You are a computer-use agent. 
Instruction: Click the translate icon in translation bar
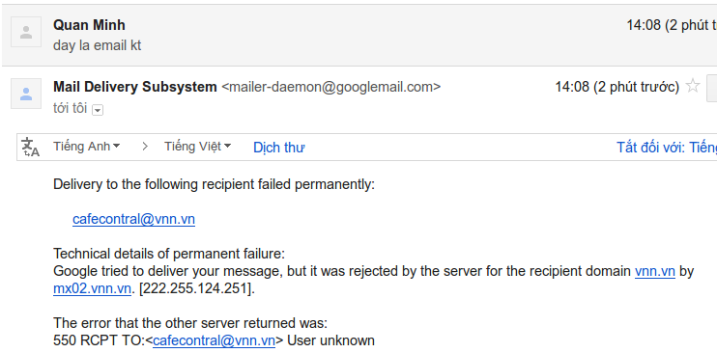pos(30,147)
